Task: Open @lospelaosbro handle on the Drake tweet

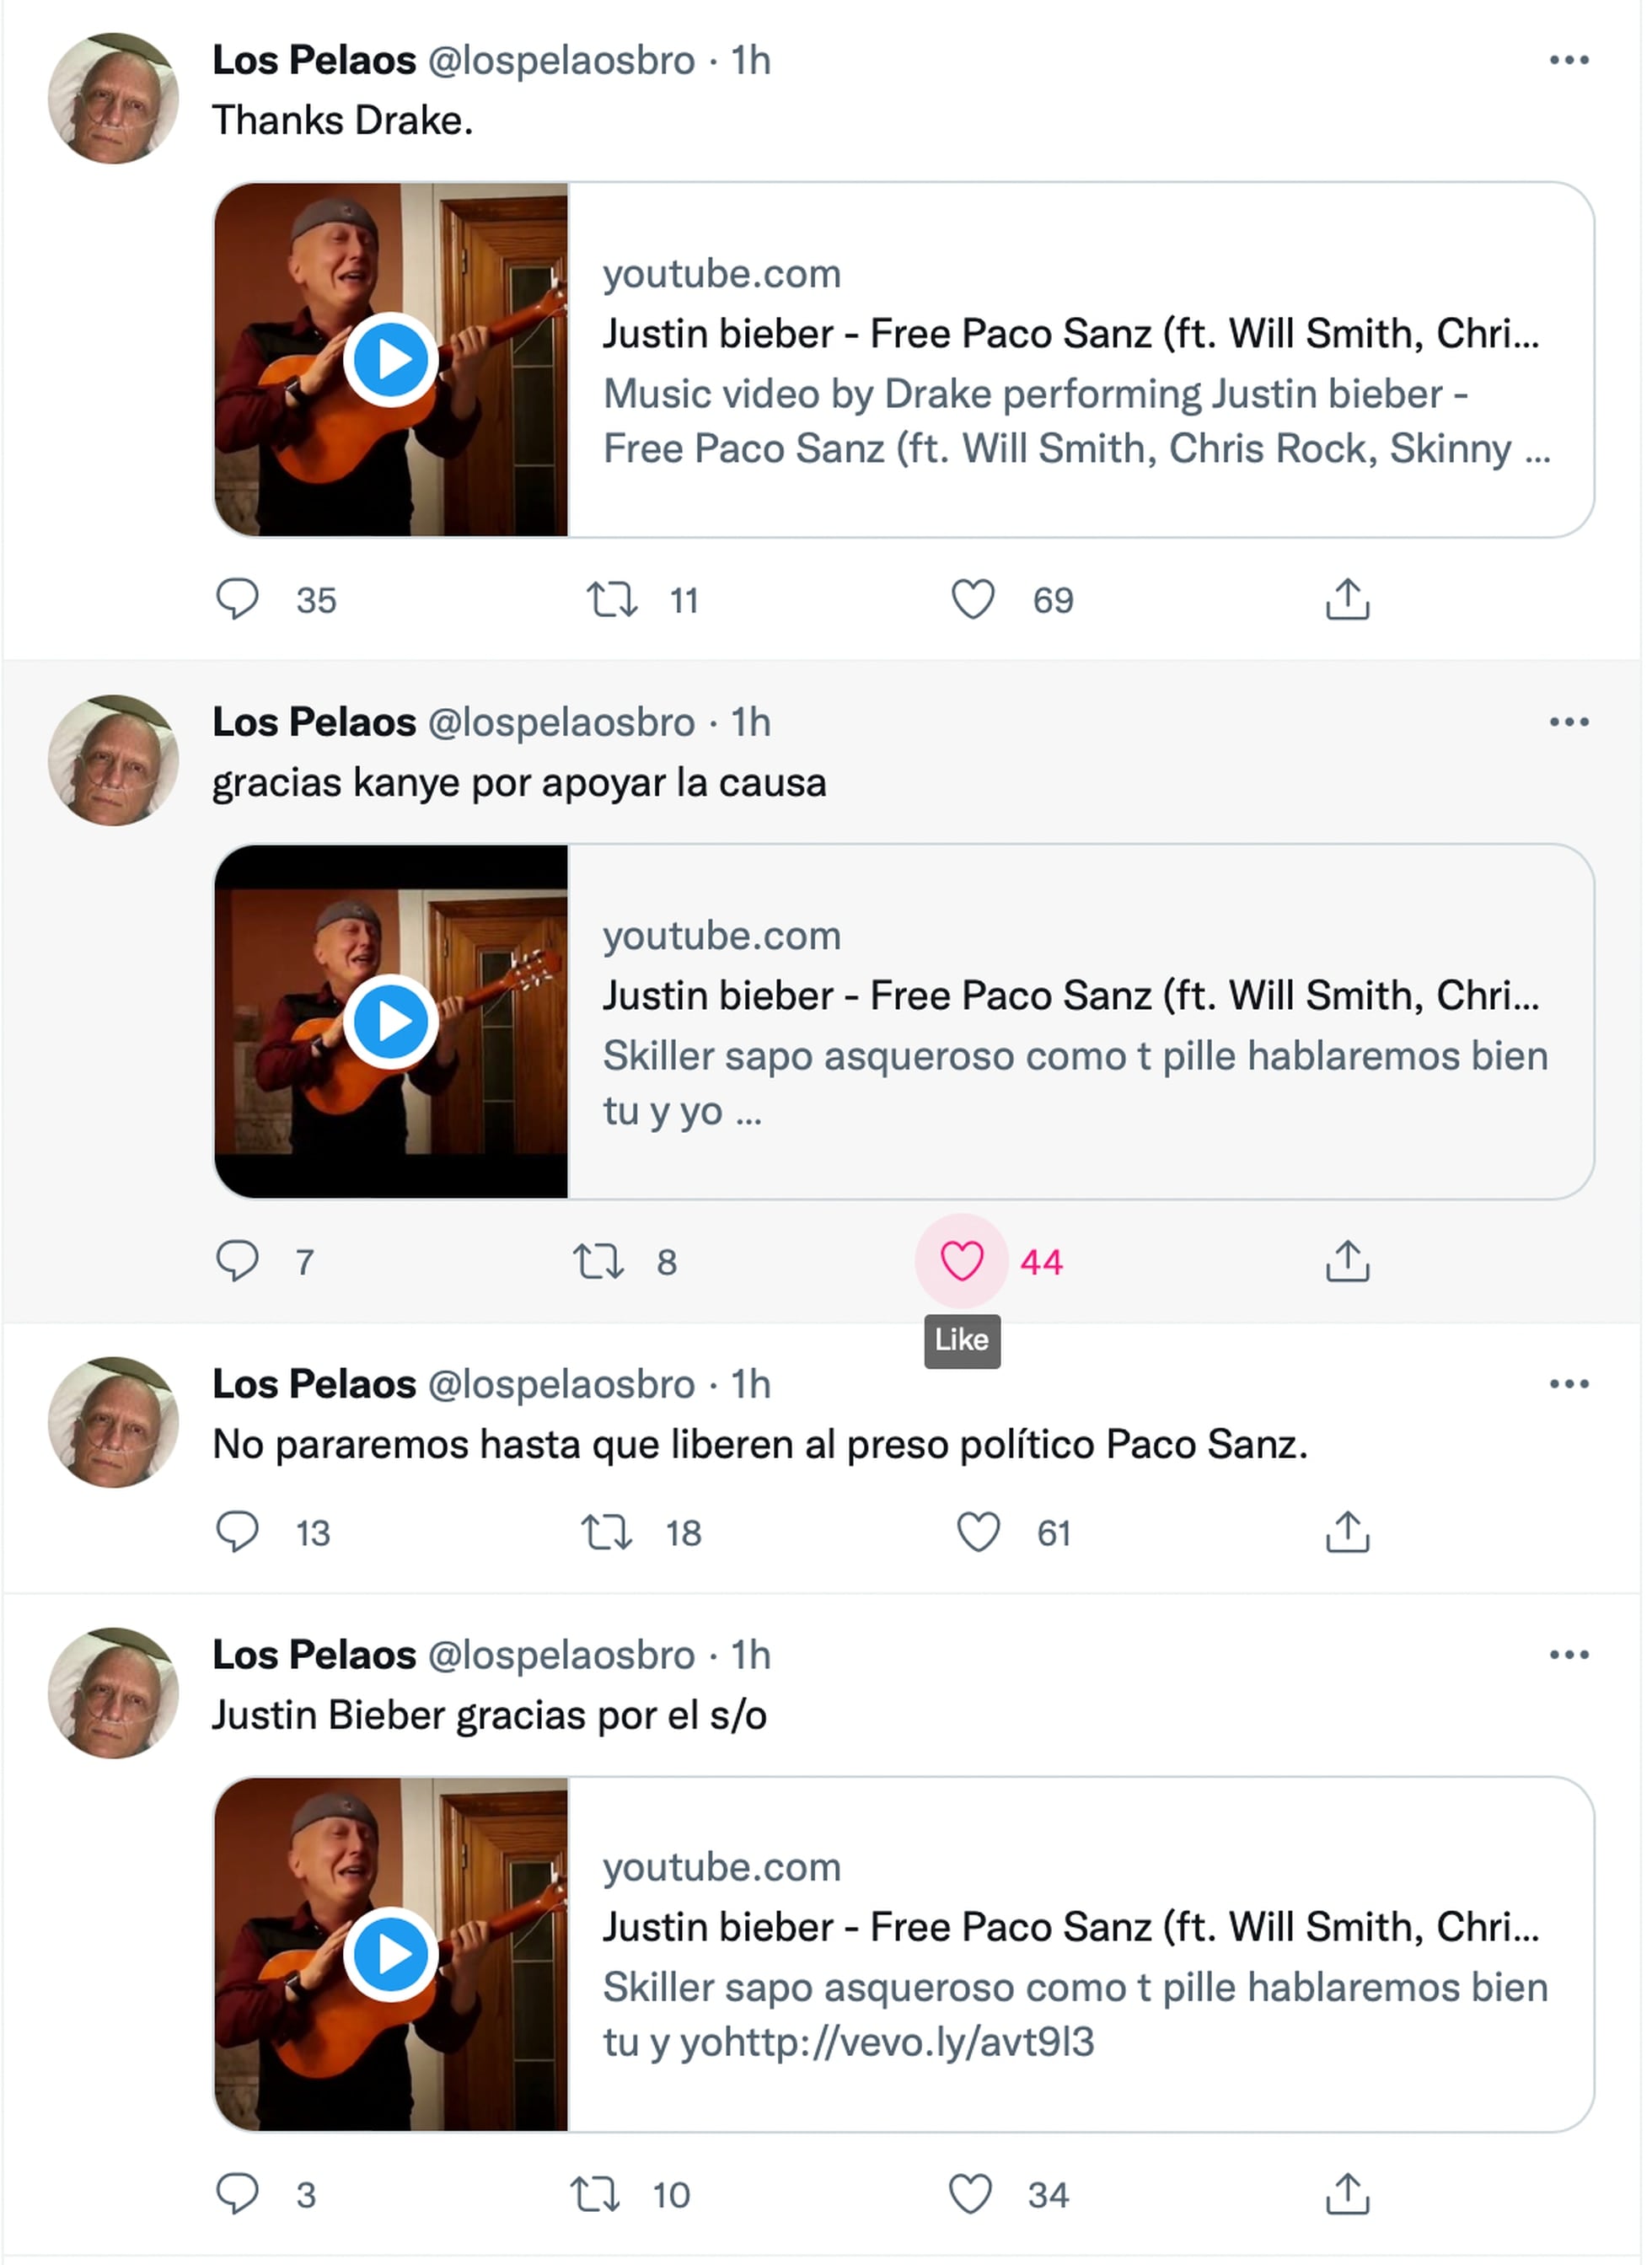Action: 561,61
